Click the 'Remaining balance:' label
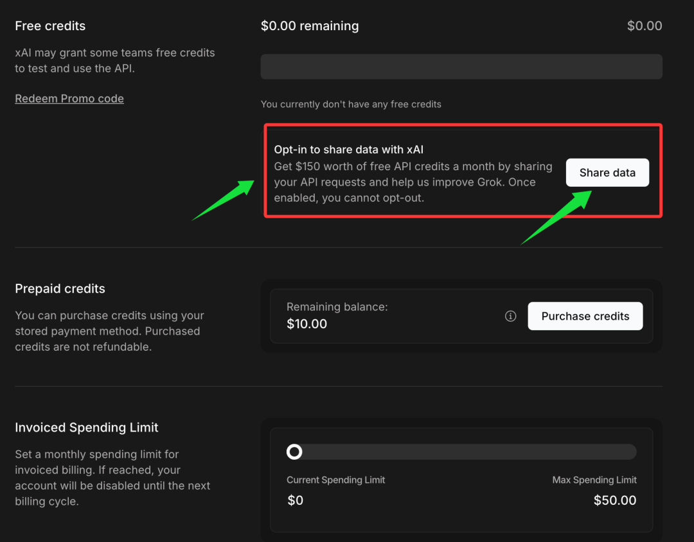Screen dimensions: 694x542 click(x=337, y=306)
